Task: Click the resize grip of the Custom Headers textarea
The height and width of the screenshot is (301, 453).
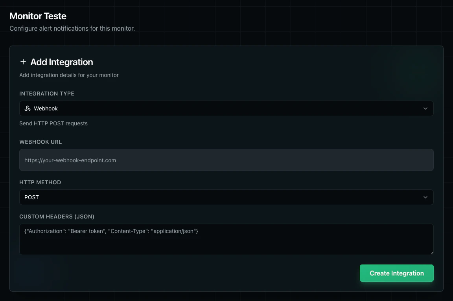Action: click(x=431, y=252)
